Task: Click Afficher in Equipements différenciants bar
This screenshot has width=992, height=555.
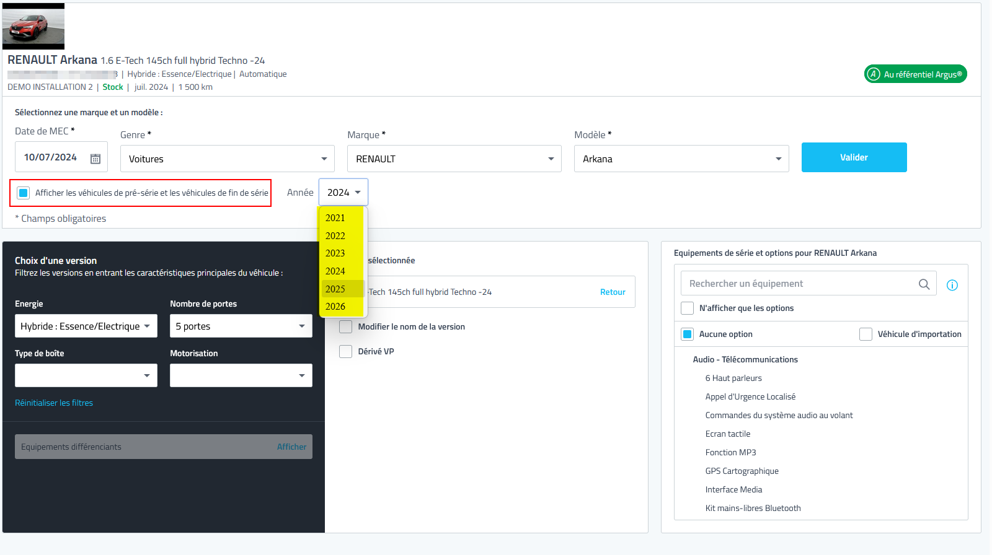Action: (x=291, y=447)
